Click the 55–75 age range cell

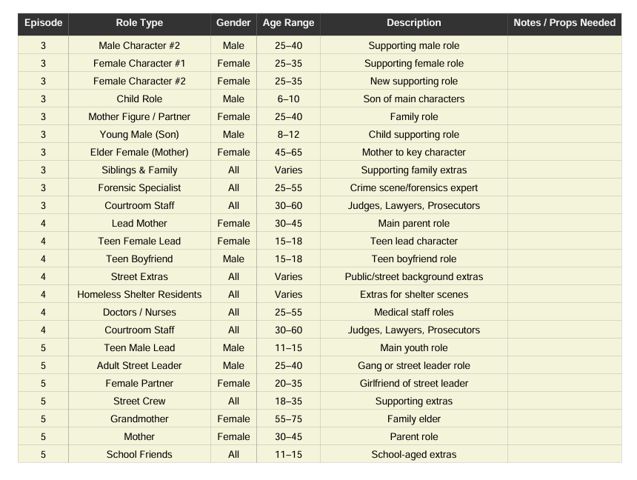coord(288,419)
